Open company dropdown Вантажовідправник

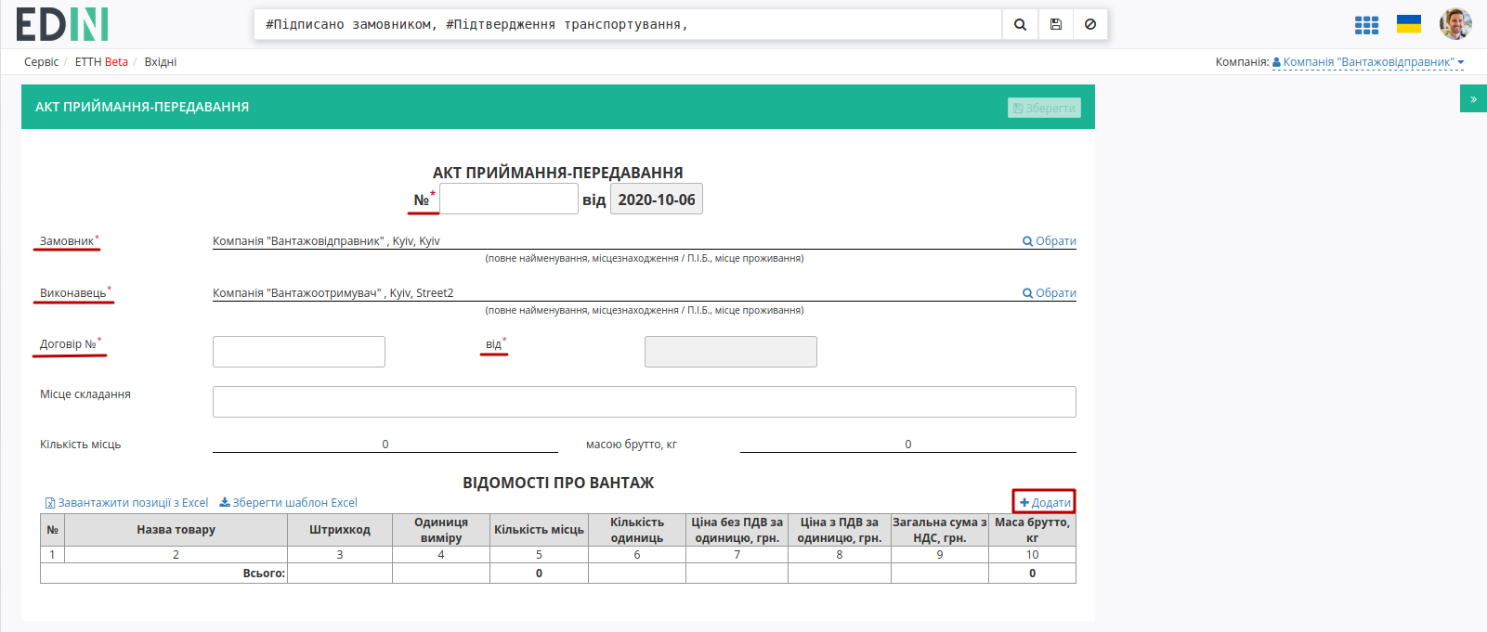pos(1368,62)
